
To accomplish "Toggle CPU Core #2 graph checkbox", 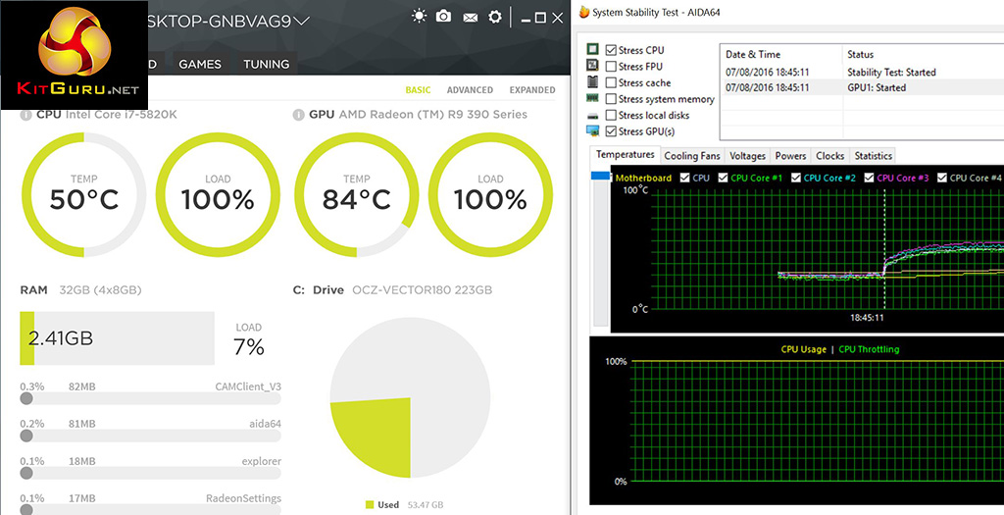I will coord(796,178).
